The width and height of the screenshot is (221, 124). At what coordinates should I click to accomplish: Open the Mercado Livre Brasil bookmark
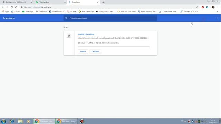click(x=126, y=11)
